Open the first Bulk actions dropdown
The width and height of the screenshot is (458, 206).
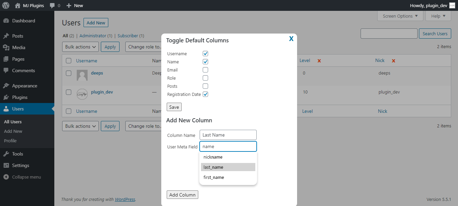tap(80, 47)
